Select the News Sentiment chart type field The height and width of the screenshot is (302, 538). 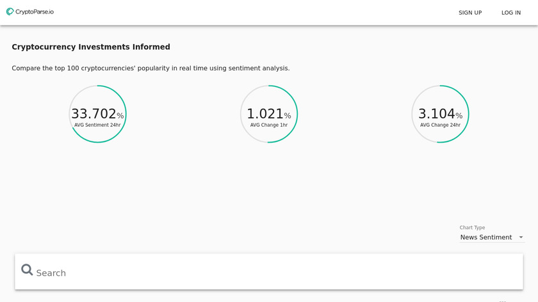click(x=486, y=237)
